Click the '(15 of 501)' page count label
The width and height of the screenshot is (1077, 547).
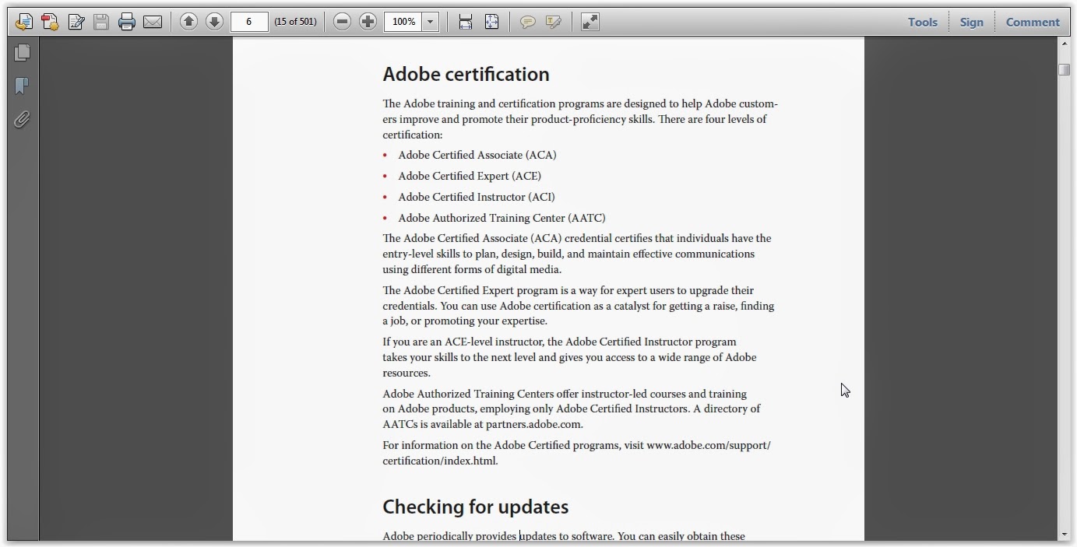(x=295, y=22)
